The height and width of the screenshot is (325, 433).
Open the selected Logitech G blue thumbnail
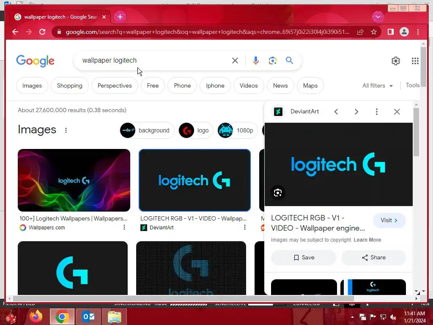tap(195, 180)
